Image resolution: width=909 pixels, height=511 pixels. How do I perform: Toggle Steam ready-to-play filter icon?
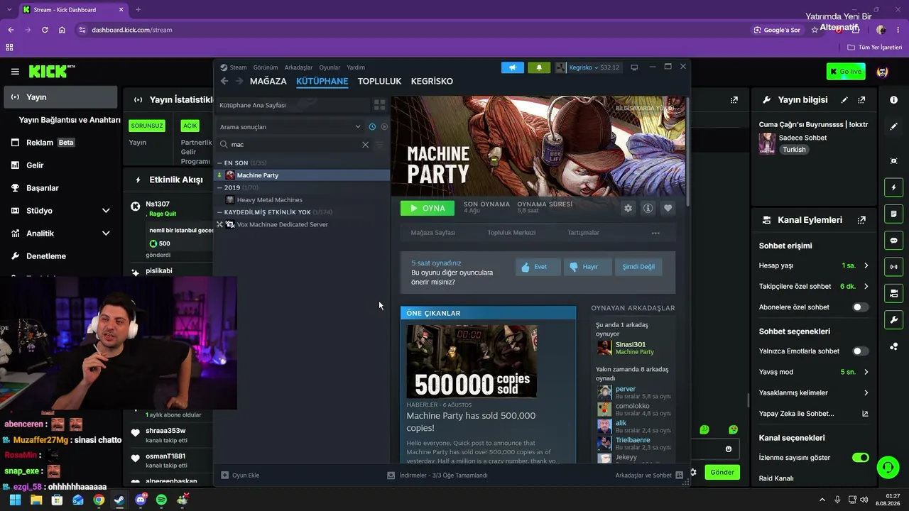tap(384, 127)
